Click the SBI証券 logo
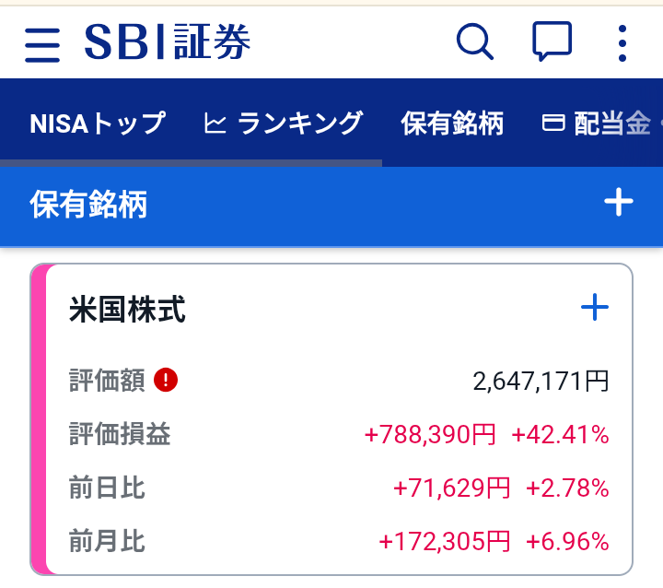The width and height of the screenshot is (663, 588). [168, 41]
